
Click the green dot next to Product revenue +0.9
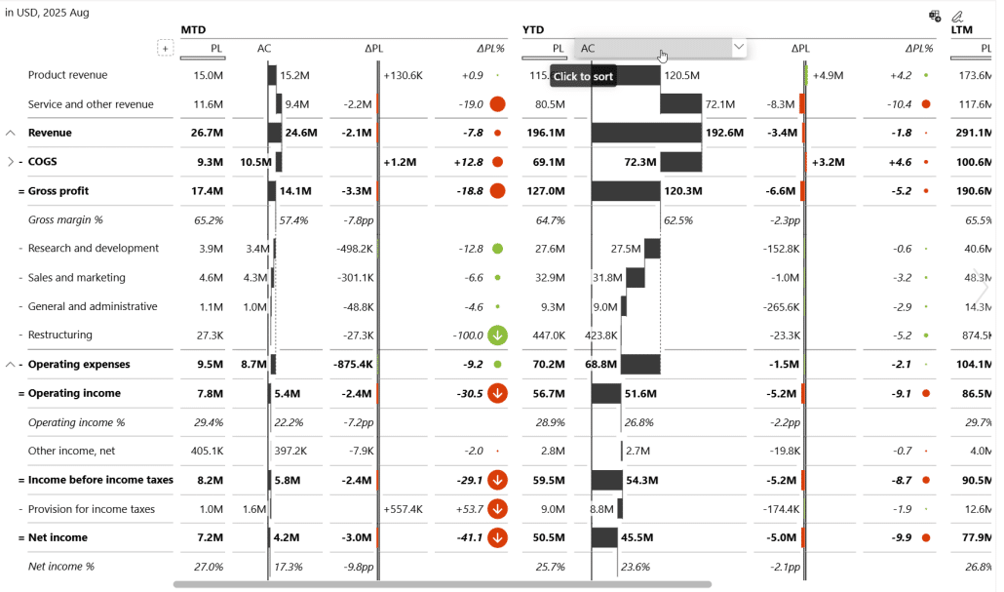click(x=496, y=75)
